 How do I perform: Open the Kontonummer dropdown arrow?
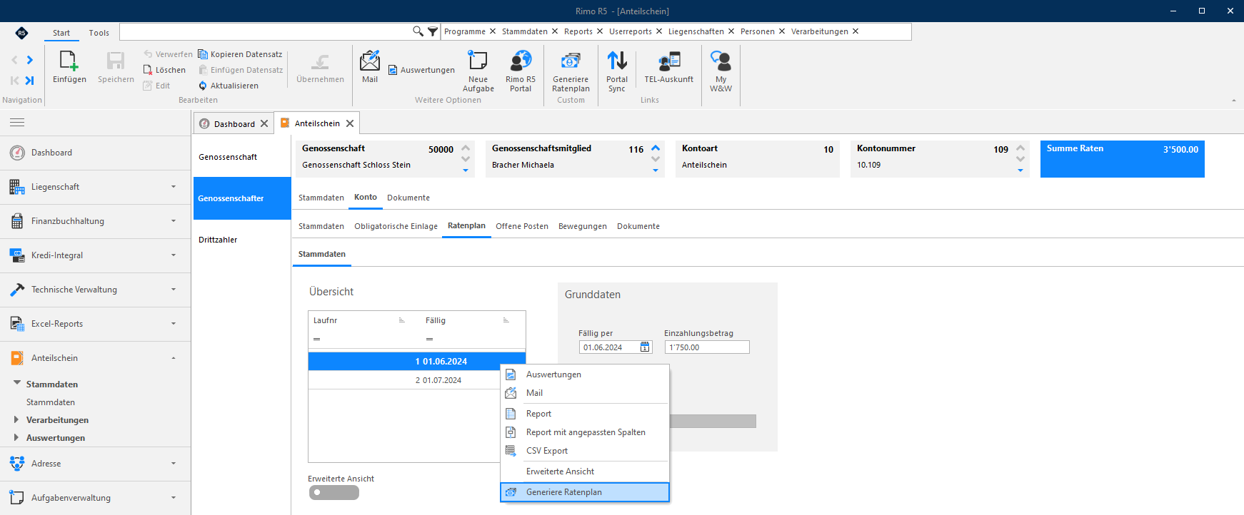[1020, 170]
